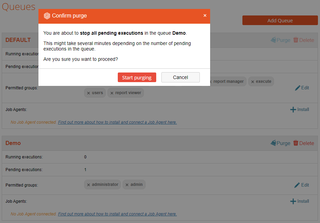Close the Confirm purge dialog with X
The height and width of the screenshot is (223, 320).
point(205,15)
